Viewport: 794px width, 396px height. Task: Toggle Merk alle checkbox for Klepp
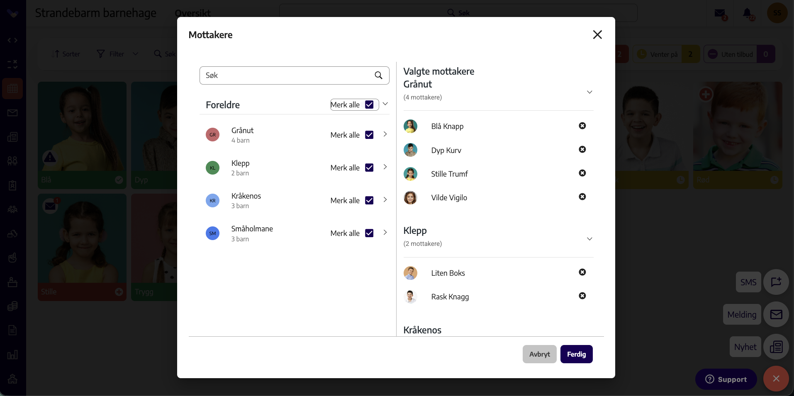[x=369, y=168]
